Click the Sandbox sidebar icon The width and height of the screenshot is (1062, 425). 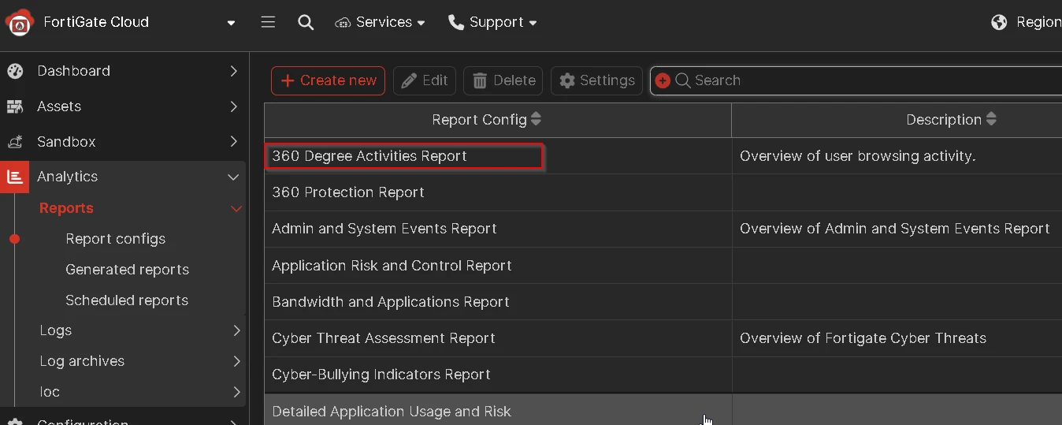(15, 142)
